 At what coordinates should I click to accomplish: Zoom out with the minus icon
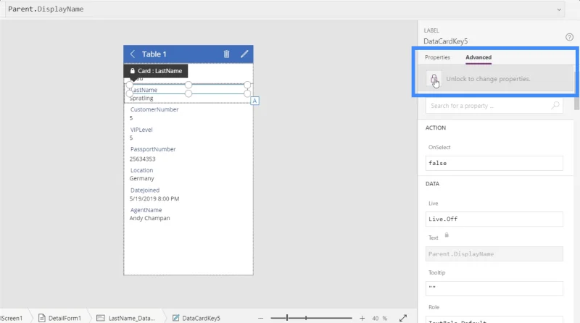(x=261, y=318)
